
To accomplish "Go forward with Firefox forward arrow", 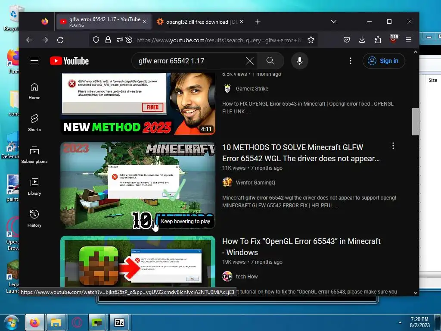I will [x=45, y=40].
